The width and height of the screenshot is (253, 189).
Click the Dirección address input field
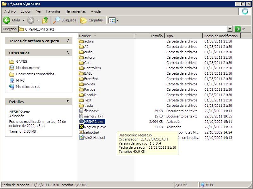click(123, 29)
